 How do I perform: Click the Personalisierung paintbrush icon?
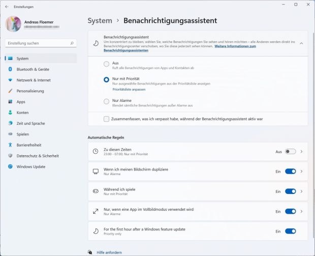[x=10, y=91]
